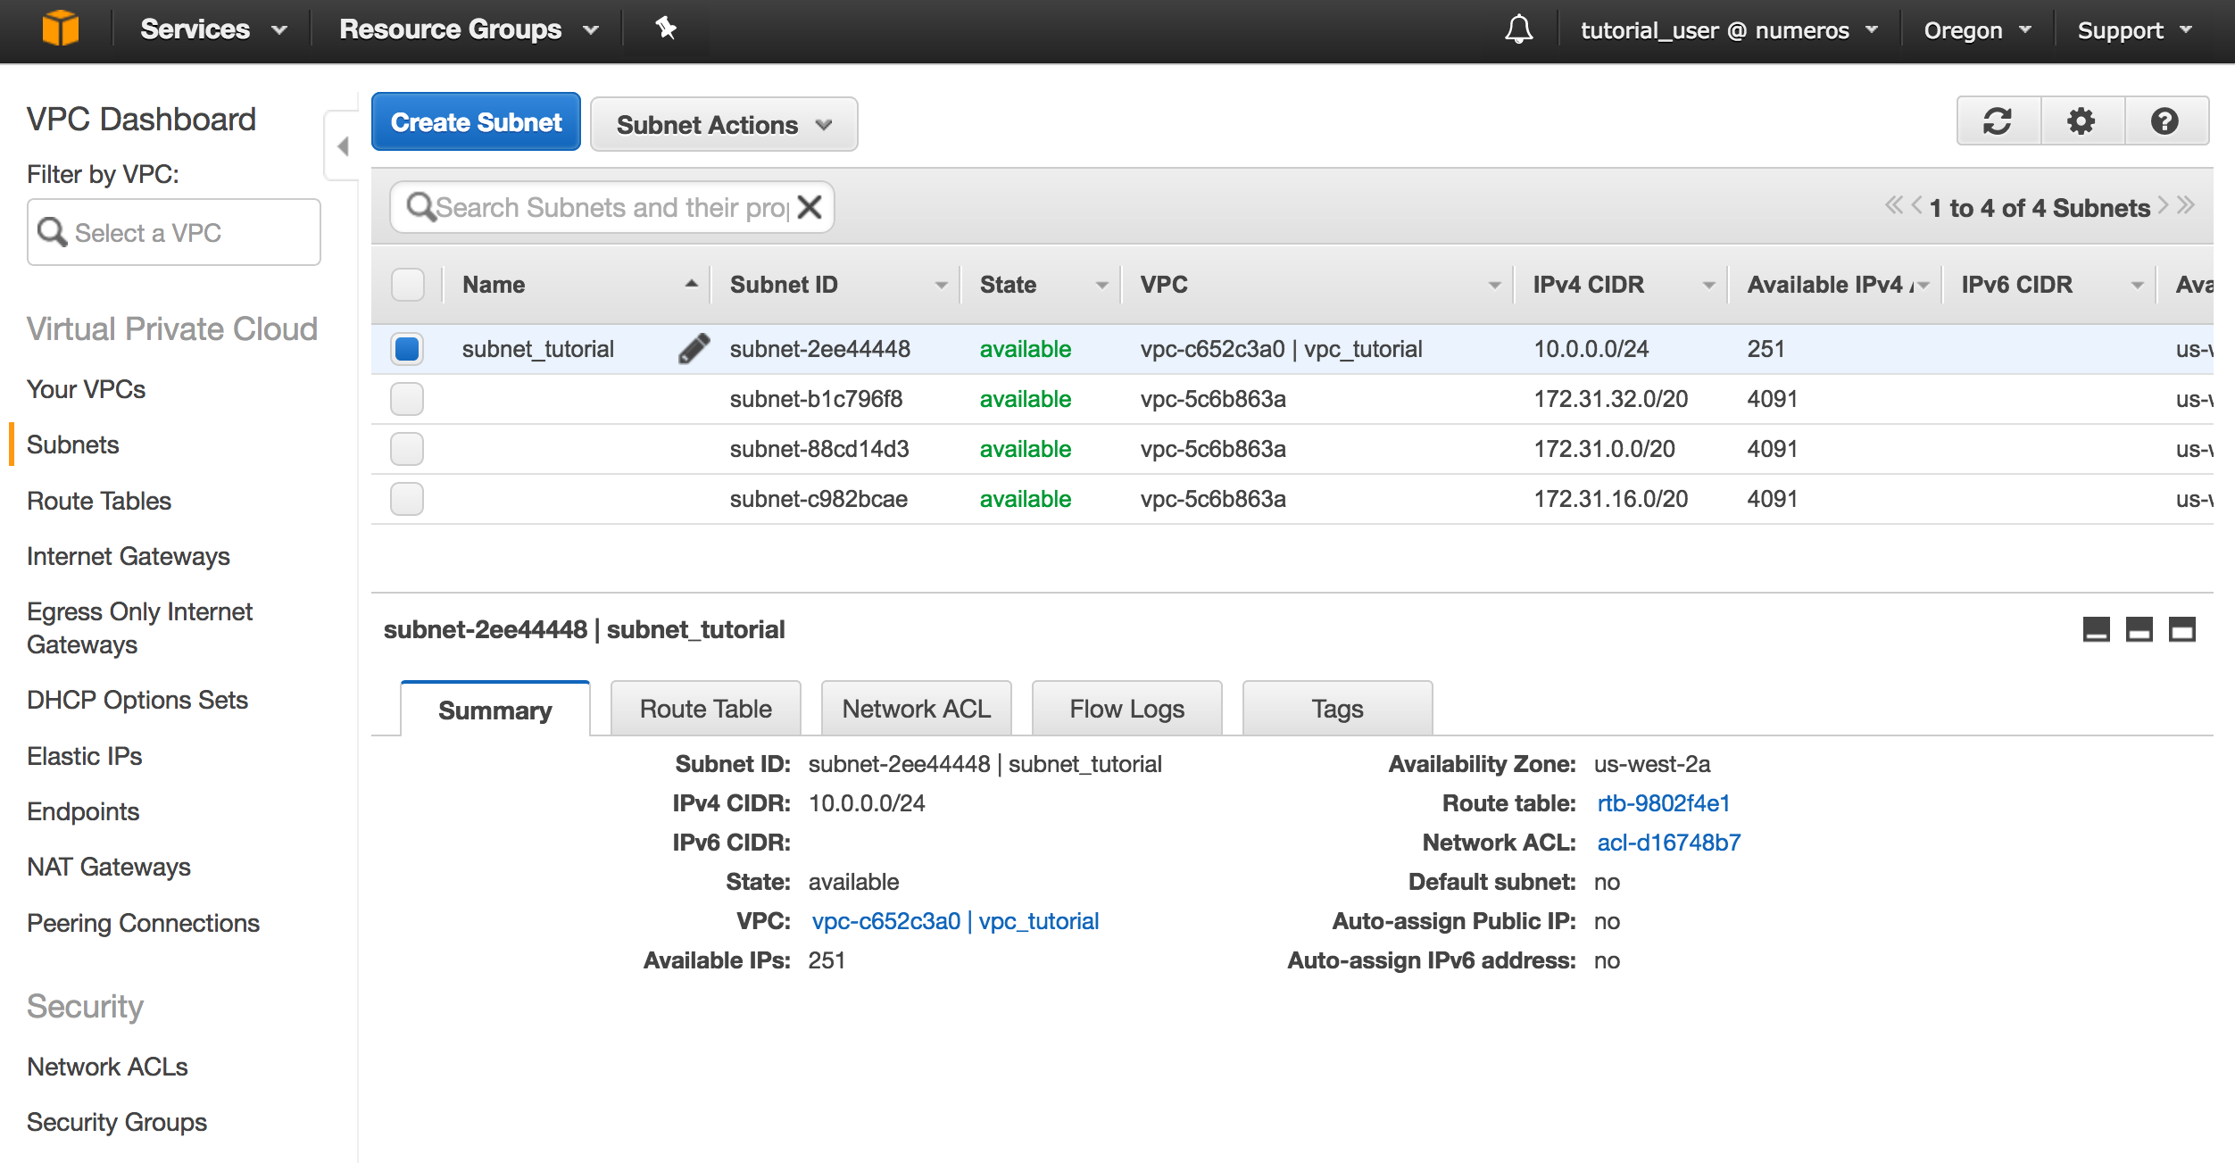Maximize the details pane icon

2181,629
